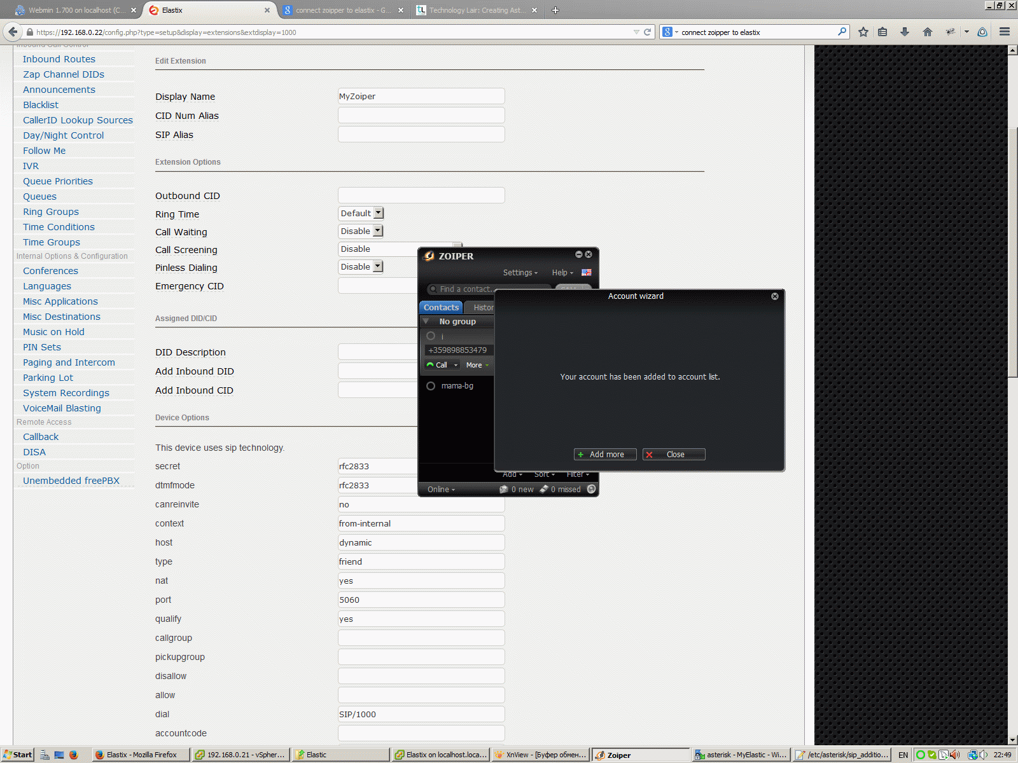Viewport: 1018px width, 763px height.
Task: Click the search magnifier in search bar
Action: (x=842, y=32)
